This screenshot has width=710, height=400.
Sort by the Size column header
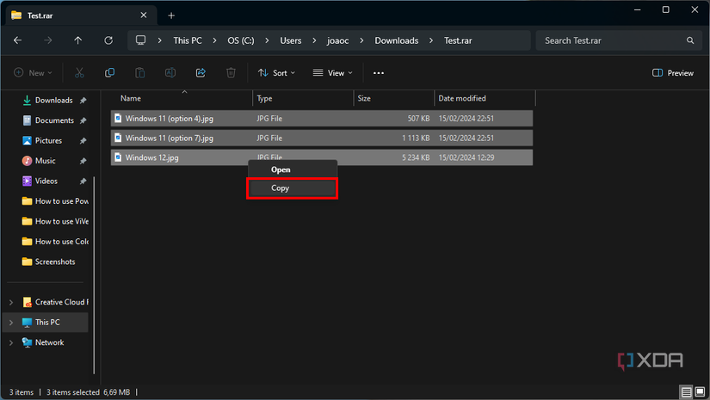pos(394,98)
